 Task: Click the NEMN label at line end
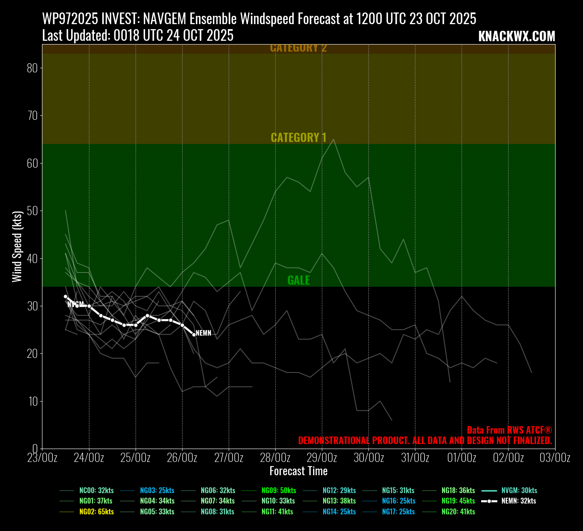click(203, 333)
